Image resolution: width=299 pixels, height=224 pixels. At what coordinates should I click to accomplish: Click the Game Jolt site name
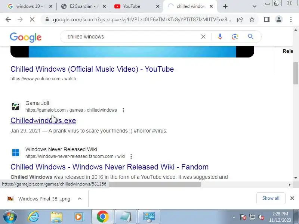(37, 103)
